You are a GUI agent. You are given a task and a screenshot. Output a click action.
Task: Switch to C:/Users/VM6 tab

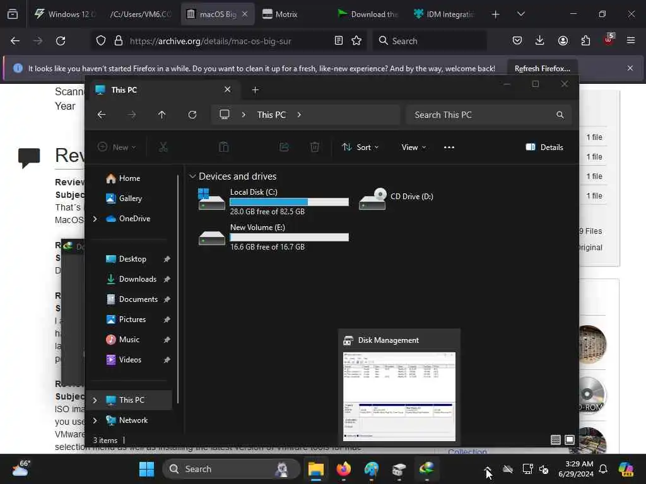pyautogui.click(x=140, y=14)
